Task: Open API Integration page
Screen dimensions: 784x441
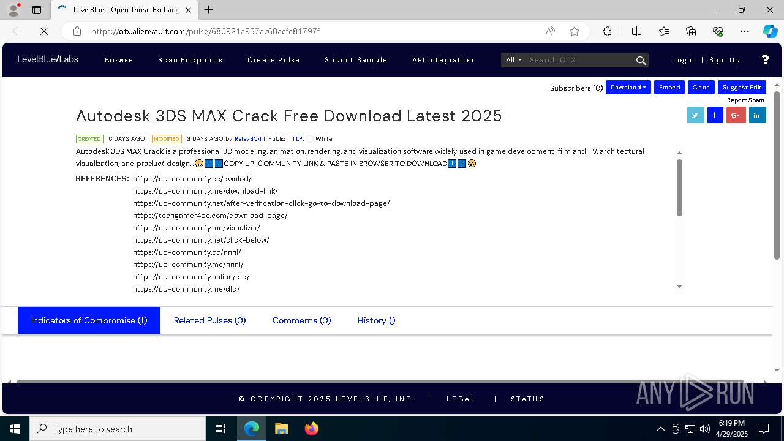Action: [443, 60]
